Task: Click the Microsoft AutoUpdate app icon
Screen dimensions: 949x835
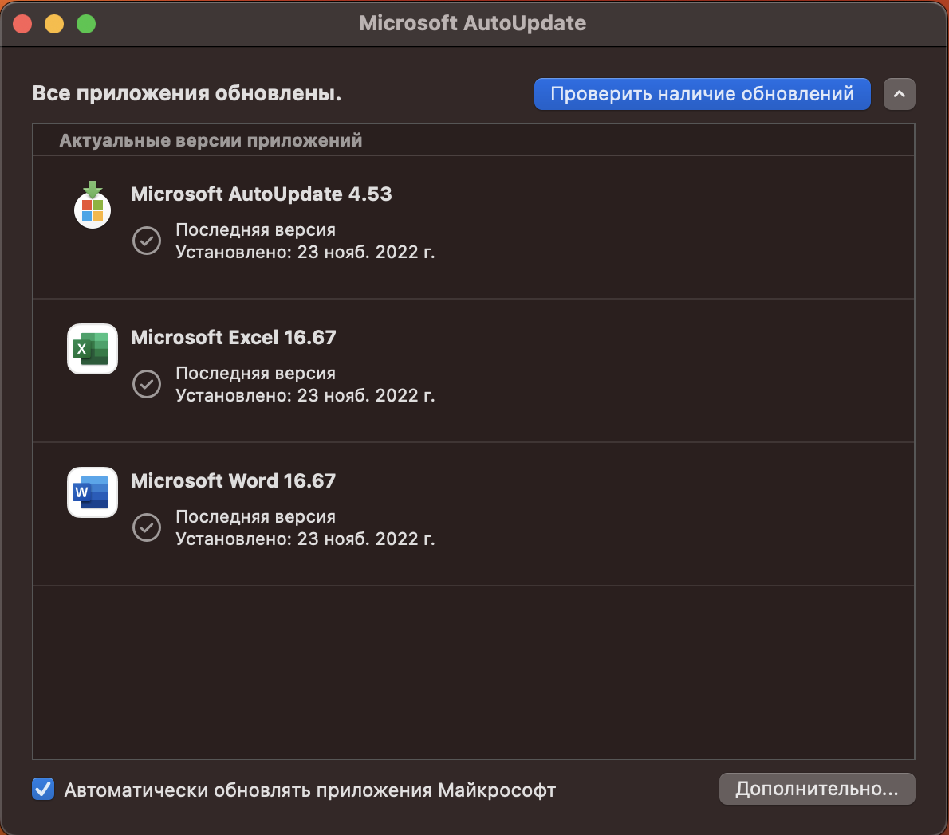Action: point(93,205)
